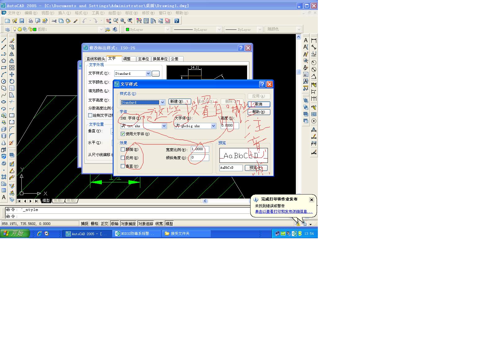Open the SHX 字体 txt.shx dropdown

tap(164, 126)
